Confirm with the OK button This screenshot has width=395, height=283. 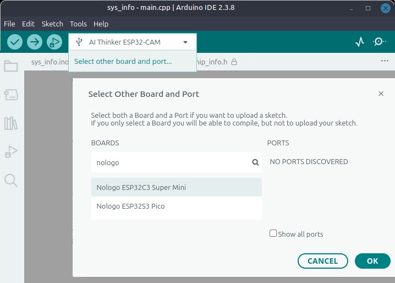pos(372,261)
